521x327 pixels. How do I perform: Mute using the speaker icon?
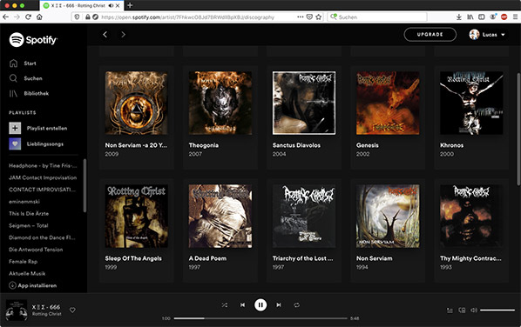pos(473,310)
